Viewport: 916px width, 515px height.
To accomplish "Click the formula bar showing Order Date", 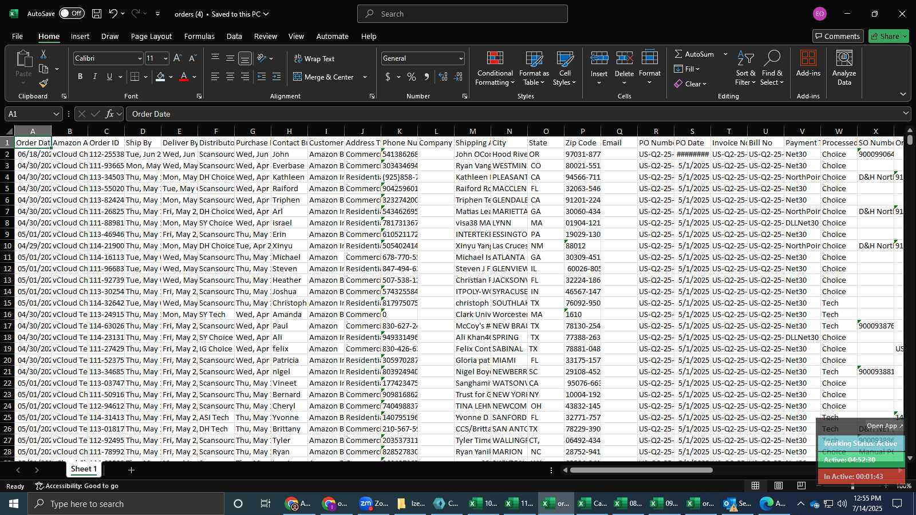I will pos(515,114).
